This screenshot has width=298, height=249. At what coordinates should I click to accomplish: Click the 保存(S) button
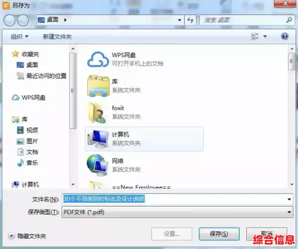coord(219,234)
